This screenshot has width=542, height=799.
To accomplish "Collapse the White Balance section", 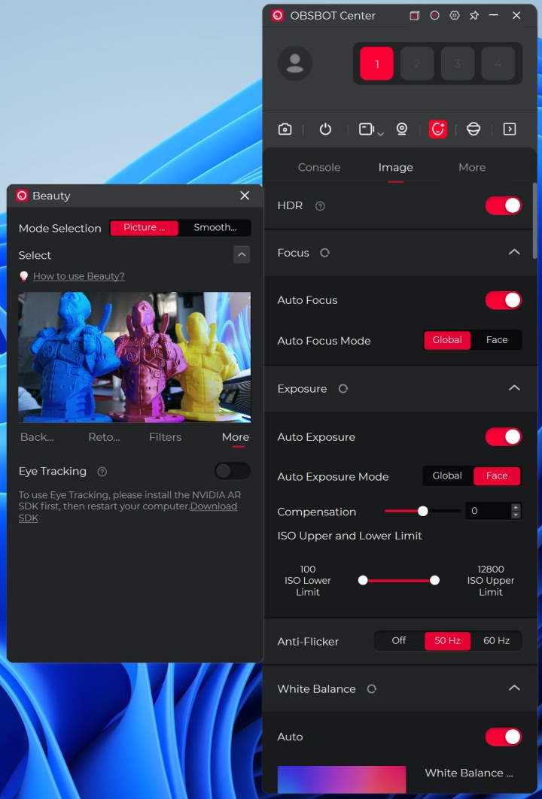I will (x=514, y=688).
